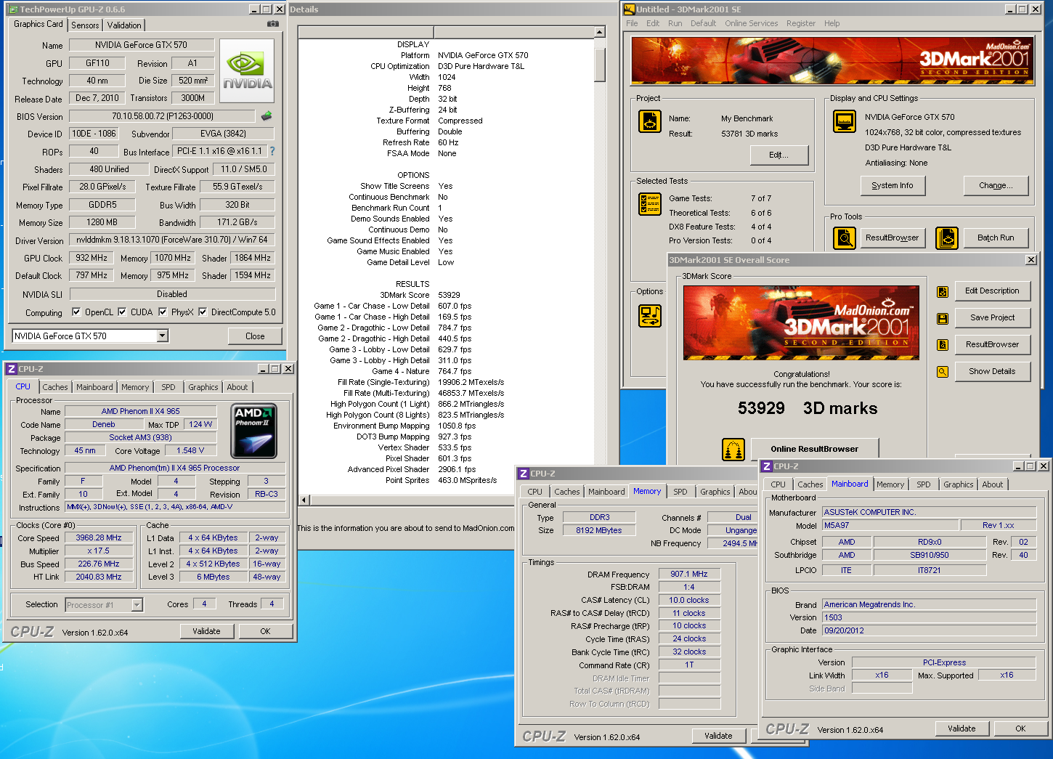
Task: Click the Details vertical scrollbar thumb
Action: [x=600, y=65]
